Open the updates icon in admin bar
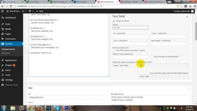 (x=24, y=11)
